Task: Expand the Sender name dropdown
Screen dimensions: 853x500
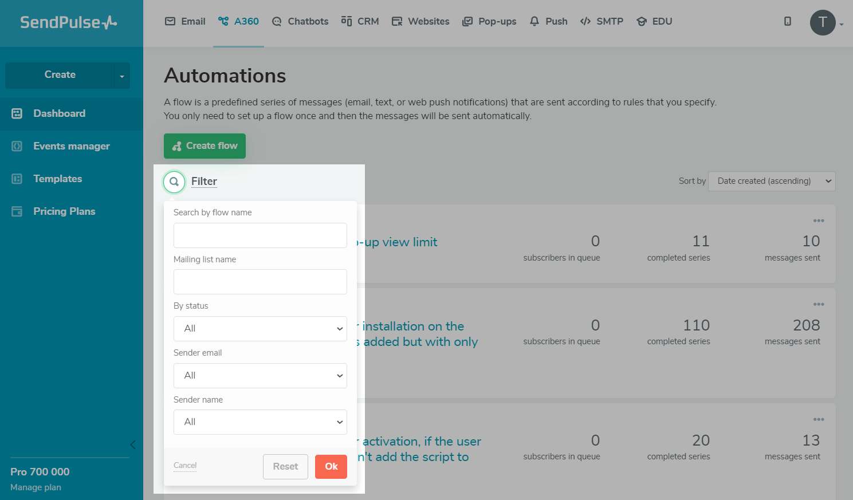Action: pos(260,422)
